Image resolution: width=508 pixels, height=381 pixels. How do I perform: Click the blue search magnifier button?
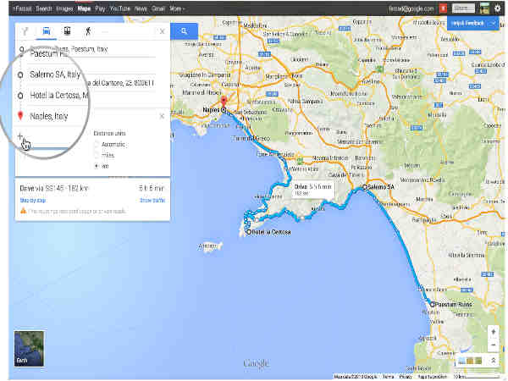(184, 31)
